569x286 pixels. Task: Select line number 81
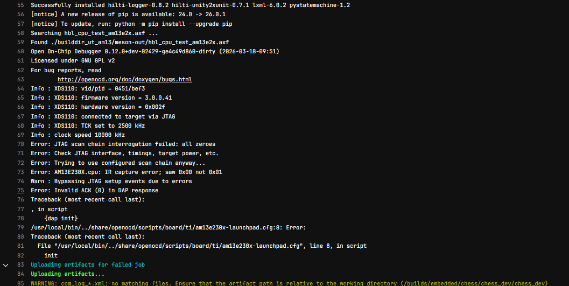pyautogui.click(x=20, y=246)
